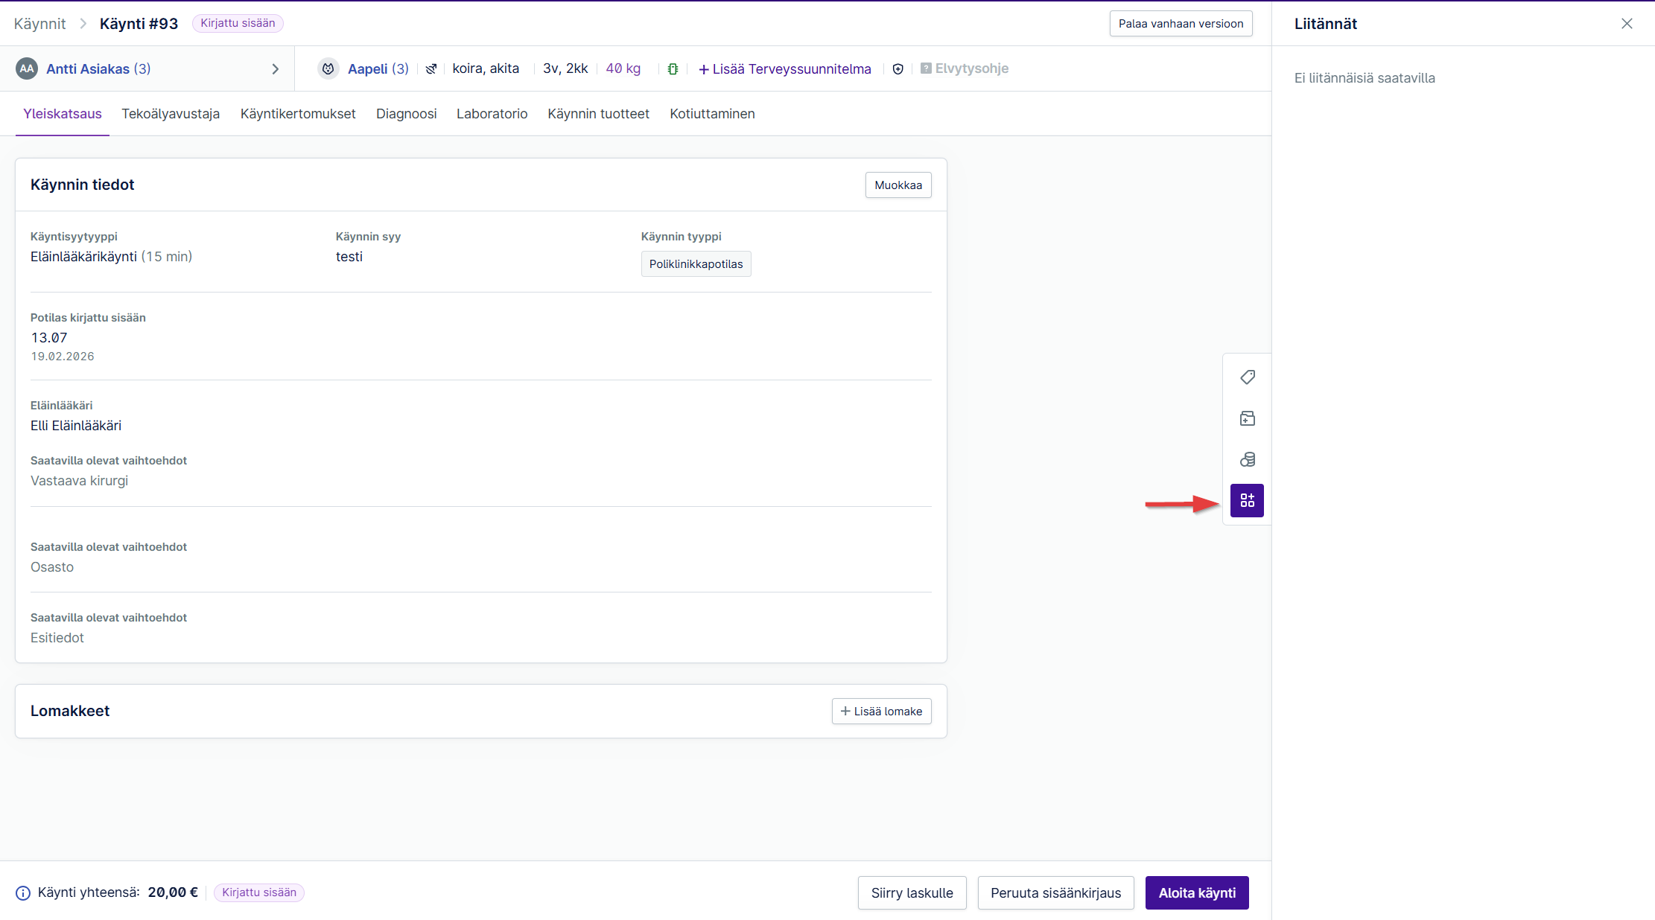The width and height of the screenshot is (1655, 920).
Task: Click the crossed-out icon after Aapeli
Action: (x=431, y=69)
